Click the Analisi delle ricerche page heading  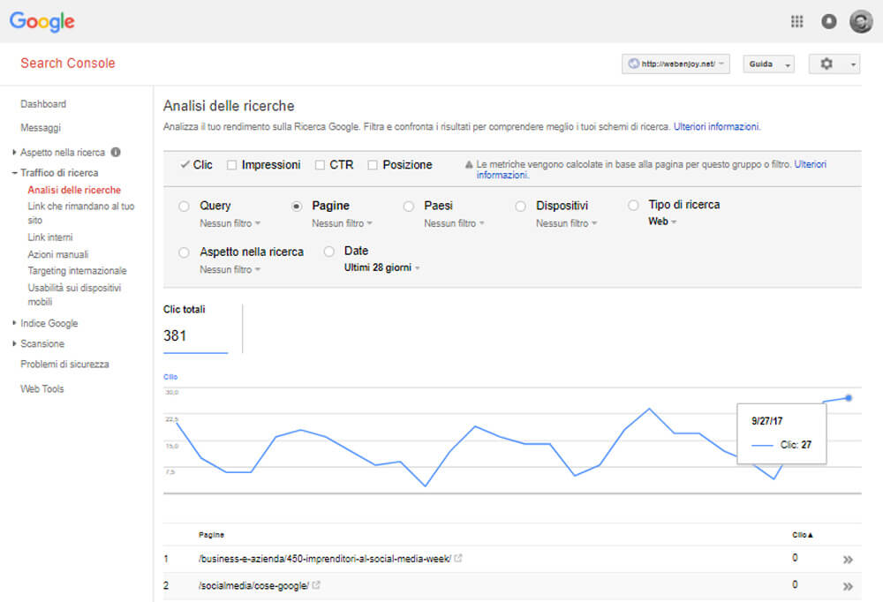[229, 106]
